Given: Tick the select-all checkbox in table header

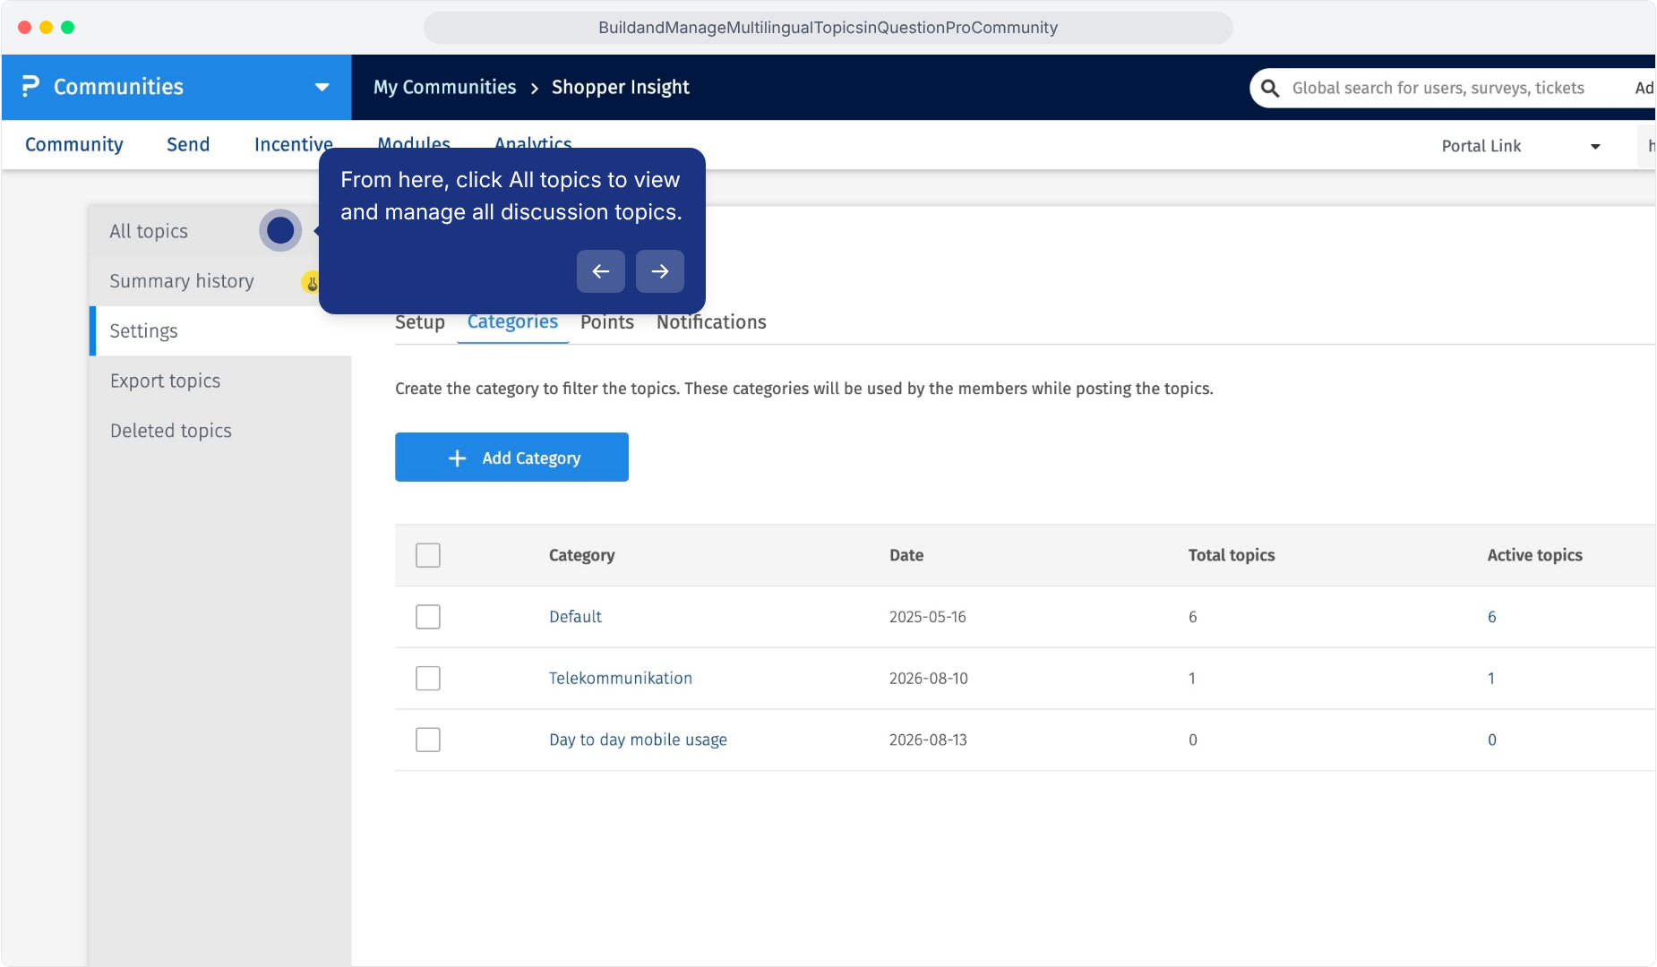Looking at the screenshot, I should 428,555.
